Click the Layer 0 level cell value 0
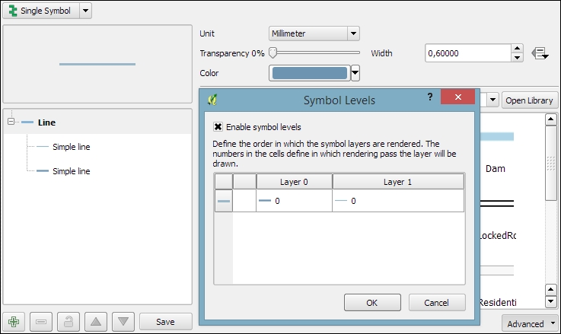This screenshot has height=334, width=561. (294, 201)
